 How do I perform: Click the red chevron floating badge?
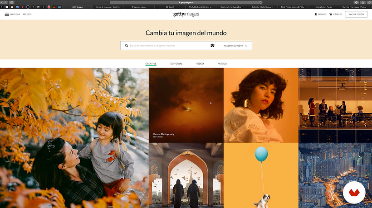tap(354, 193)
